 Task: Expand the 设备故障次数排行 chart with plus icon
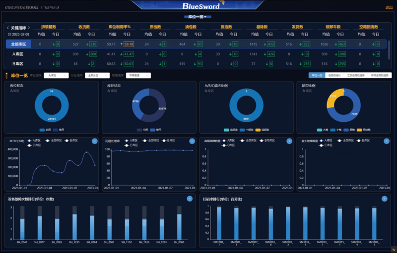pos(189,199)
